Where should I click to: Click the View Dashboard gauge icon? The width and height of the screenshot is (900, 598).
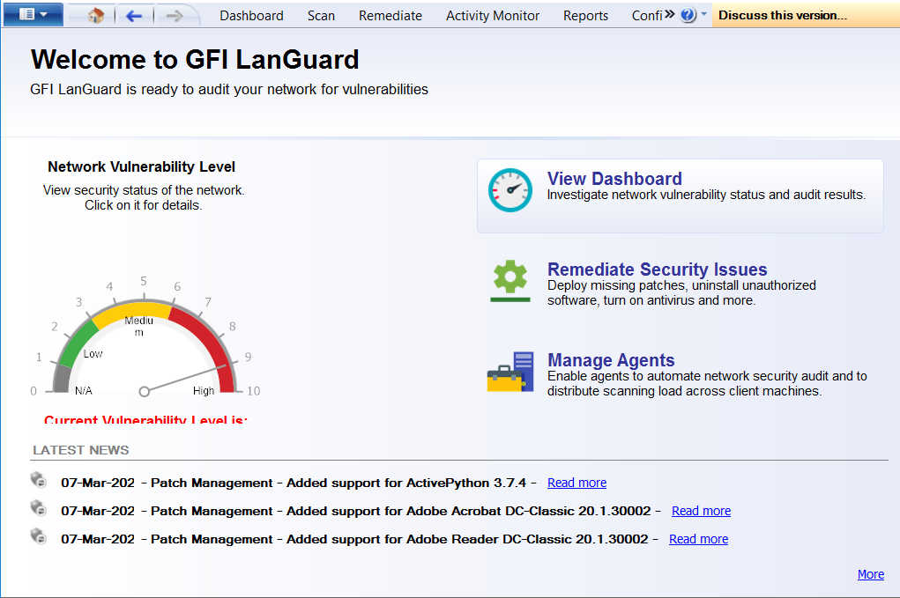[x=510, y=190]
